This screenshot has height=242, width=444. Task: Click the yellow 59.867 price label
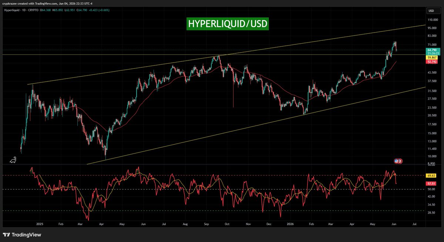(433, 58)
